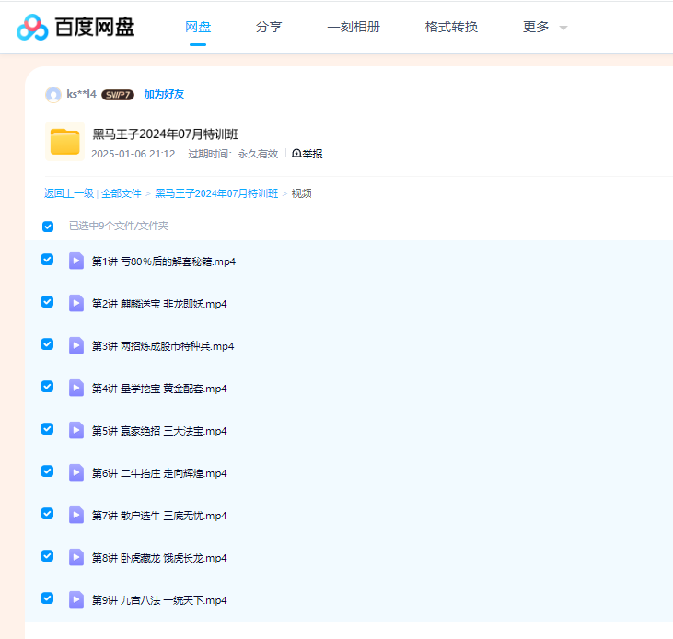Open the 一刻相册 tab
This screenshot has width=673, height=639.
pos(354,27)
